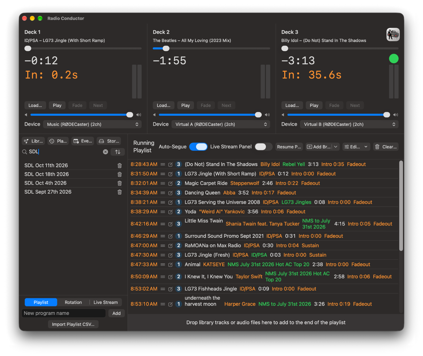Edit the RaMOANa on Max Radio entry
Screen dimensions: 423x356
click(x=170, y=246)
